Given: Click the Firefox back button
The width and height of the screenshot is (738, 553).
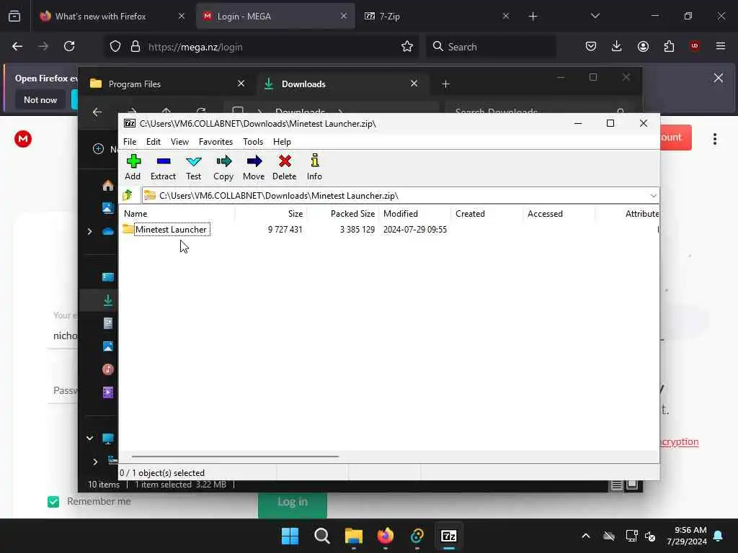Looking at the screenshot, I should pyautogui.click(x=17, y=46).
